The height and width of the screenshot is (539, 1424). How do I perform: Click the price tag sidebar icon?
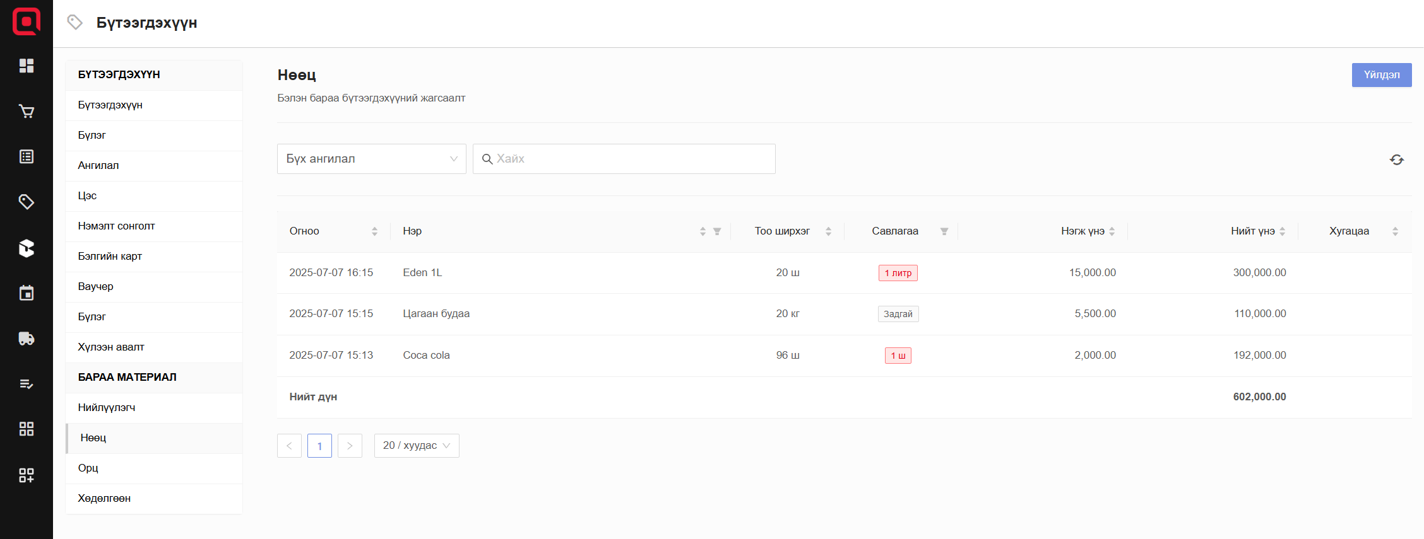click(27, 202)
